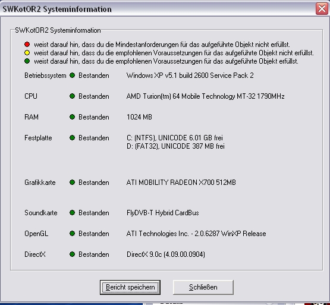
Task: Save the report with Bericht speichern
Action: (130, 287)
